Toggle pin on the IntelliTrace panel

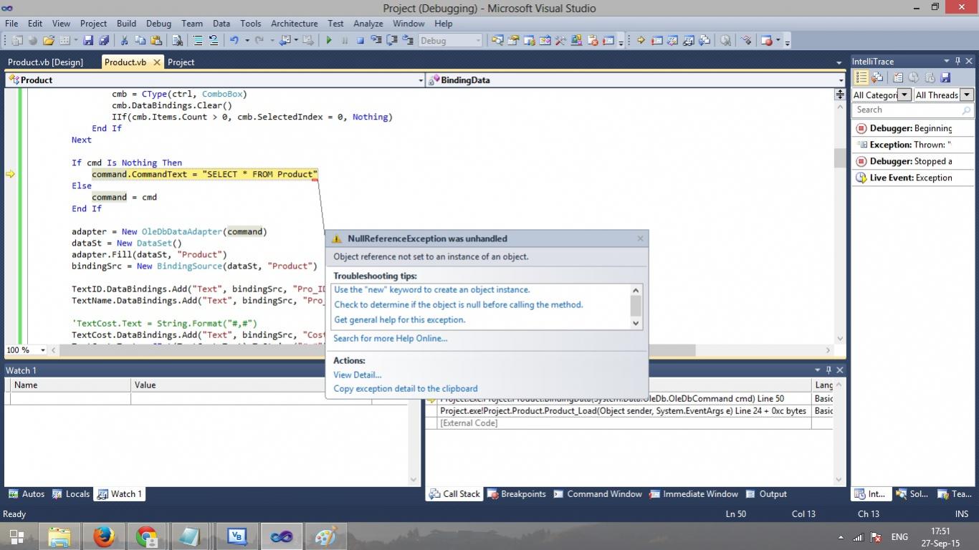958,62
